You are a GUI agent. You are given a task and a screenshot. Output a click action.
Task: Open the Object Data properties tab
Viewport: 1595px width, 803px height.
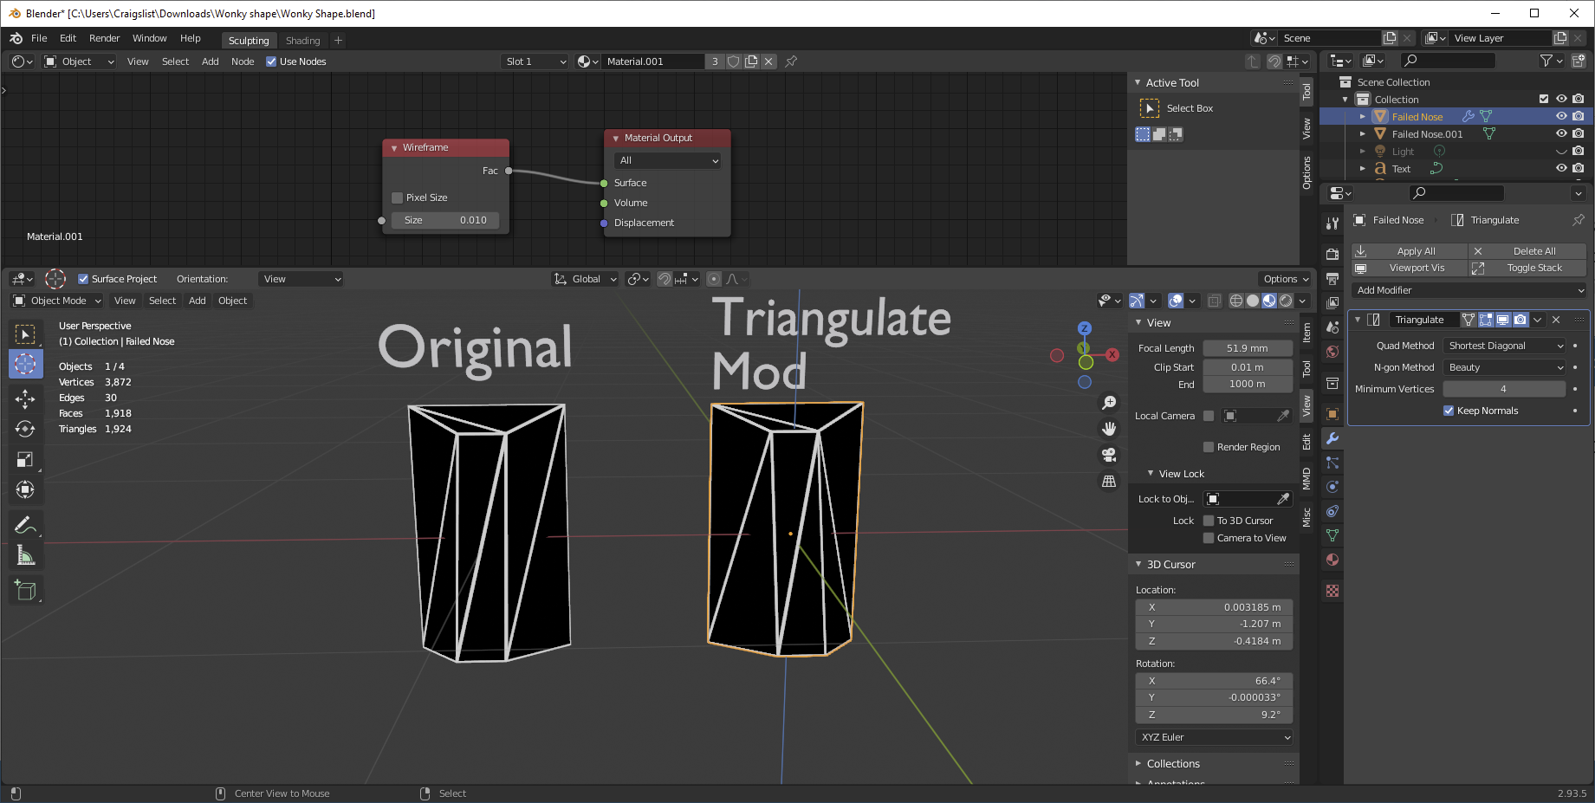(x=1332, y=535)
